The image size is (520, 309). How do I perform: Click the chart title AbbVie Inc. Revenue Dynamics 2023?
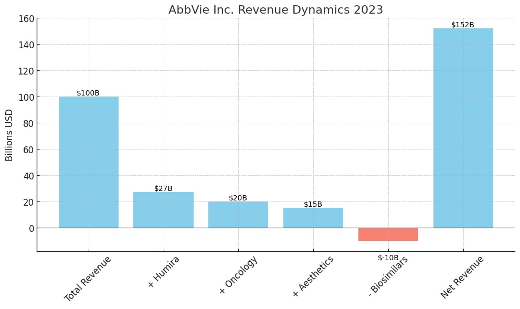[x=275, y=9]
